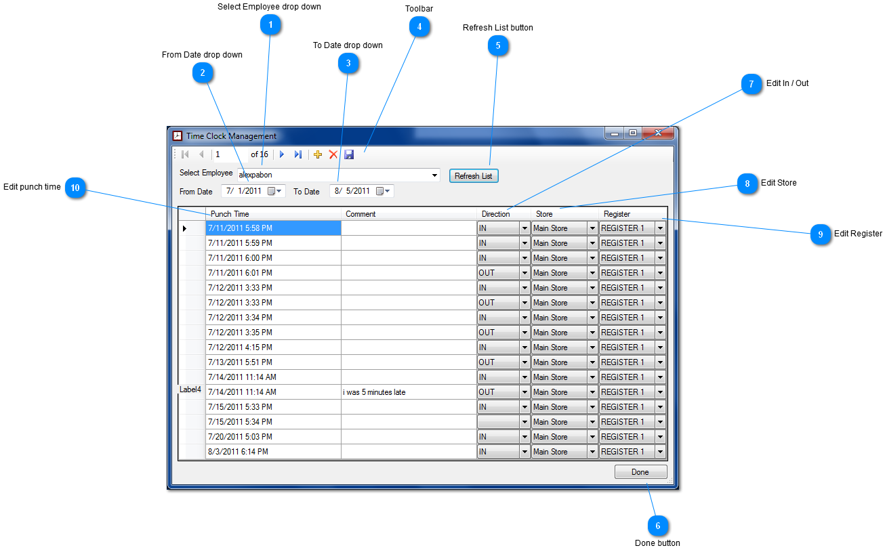Open Direction dropdown for 7/11/2011 5:58 PM row
The width and height of the screenshot is (885, 550).
524,228
